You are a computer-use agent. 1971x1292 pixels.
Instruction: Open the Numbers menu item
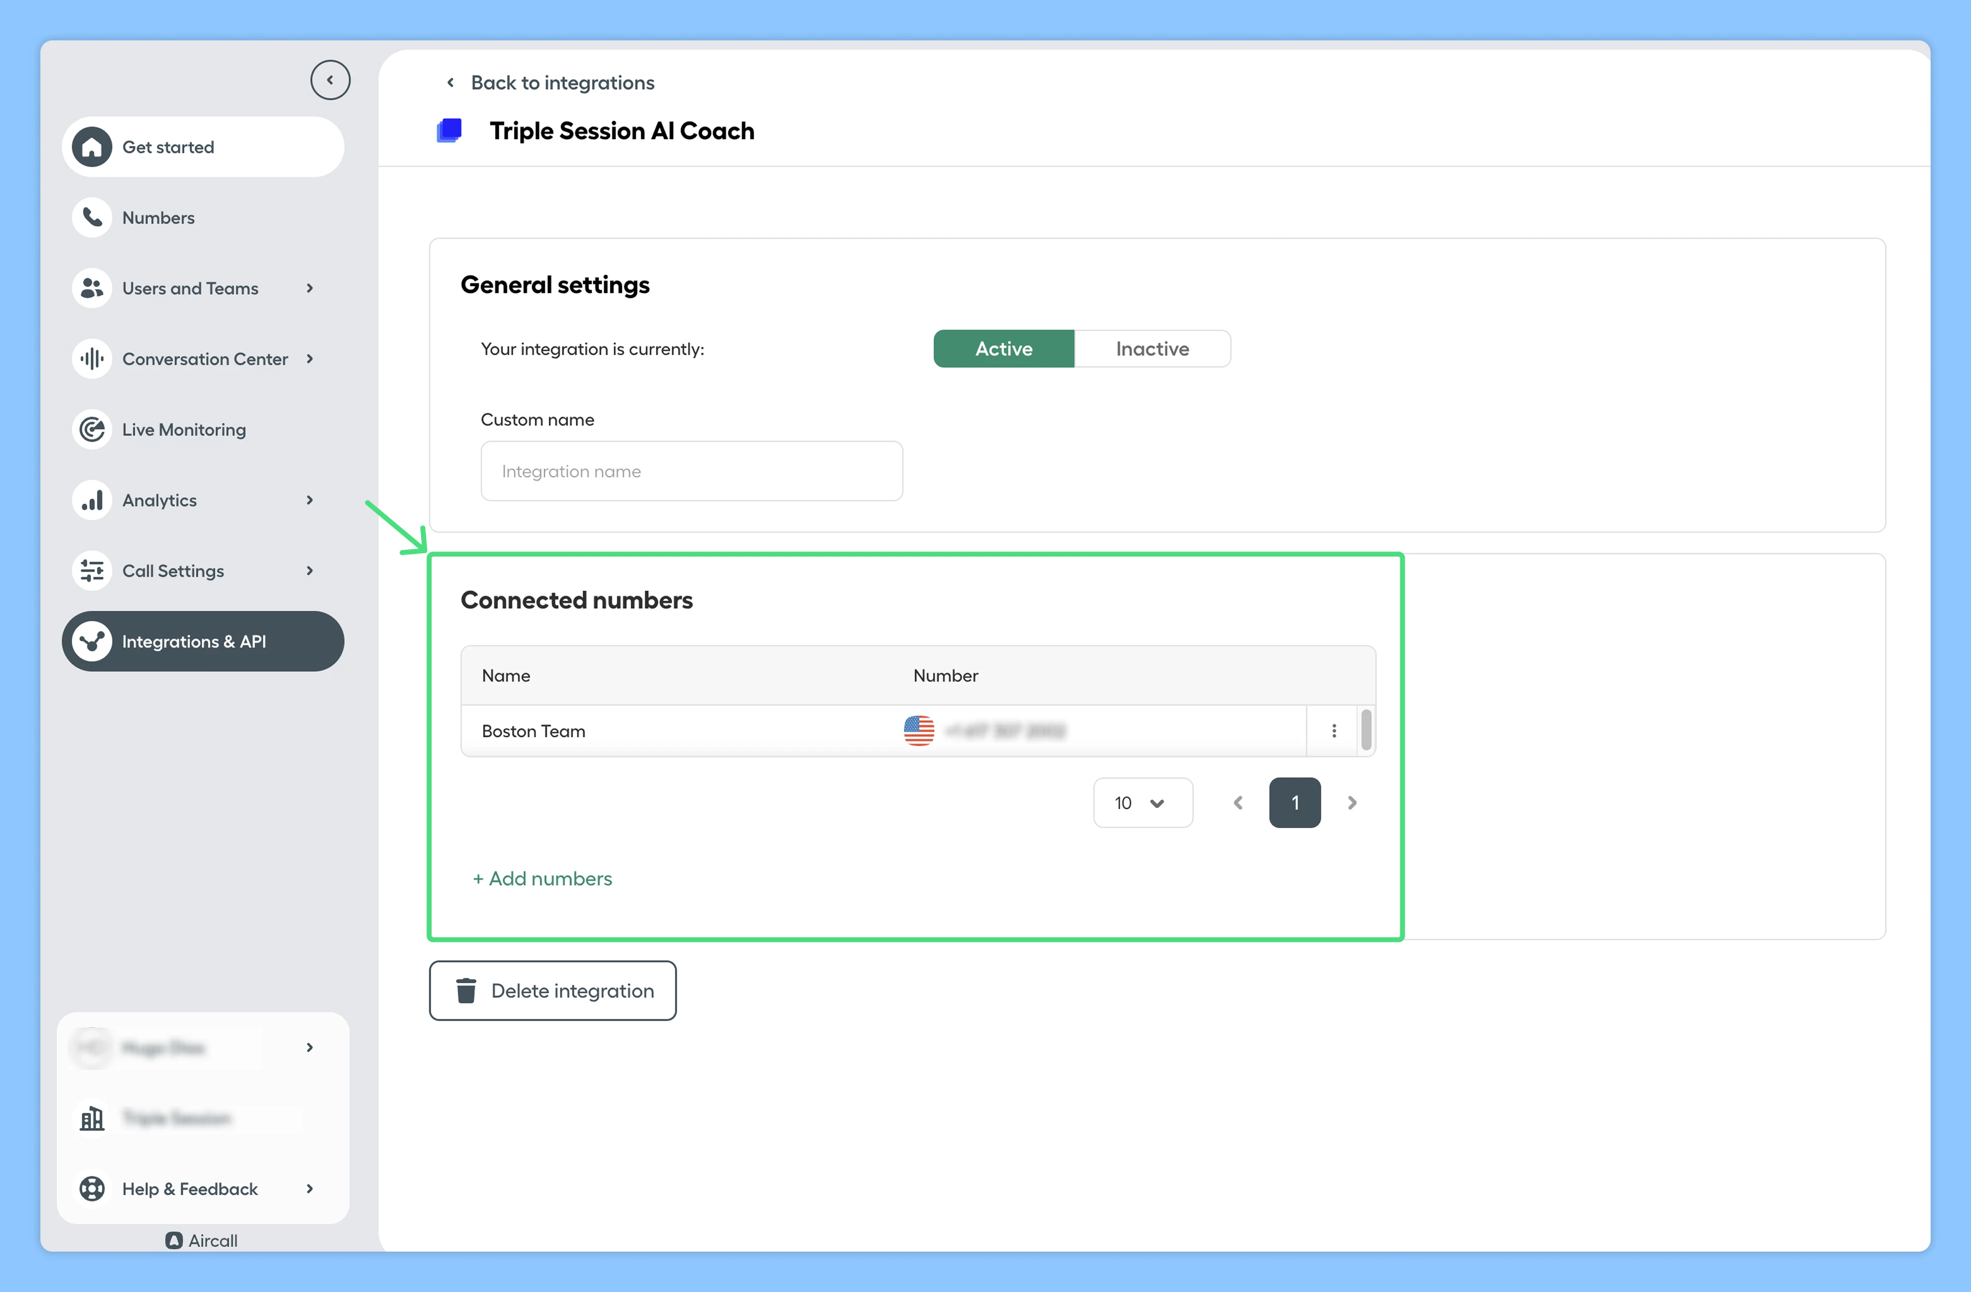pos(203,218)
